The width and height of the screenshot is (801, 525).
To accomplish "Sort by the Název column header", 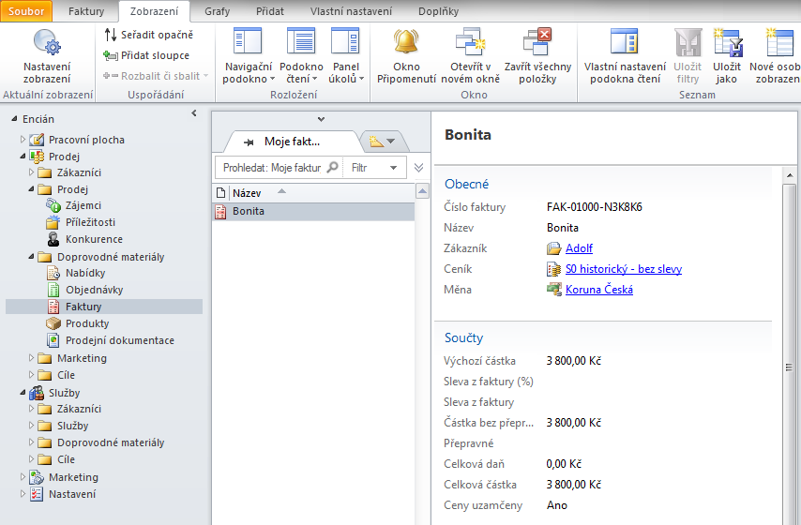I will click(247, 193).
